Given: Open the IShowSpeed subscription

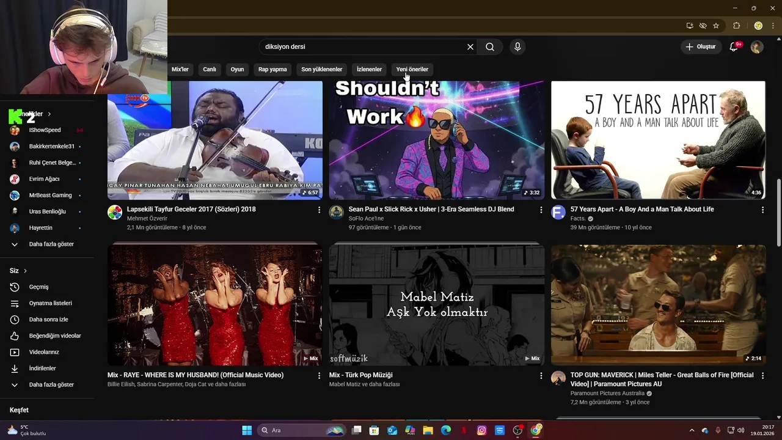Looking at the screenshot, I should click(x=46, y=130).
